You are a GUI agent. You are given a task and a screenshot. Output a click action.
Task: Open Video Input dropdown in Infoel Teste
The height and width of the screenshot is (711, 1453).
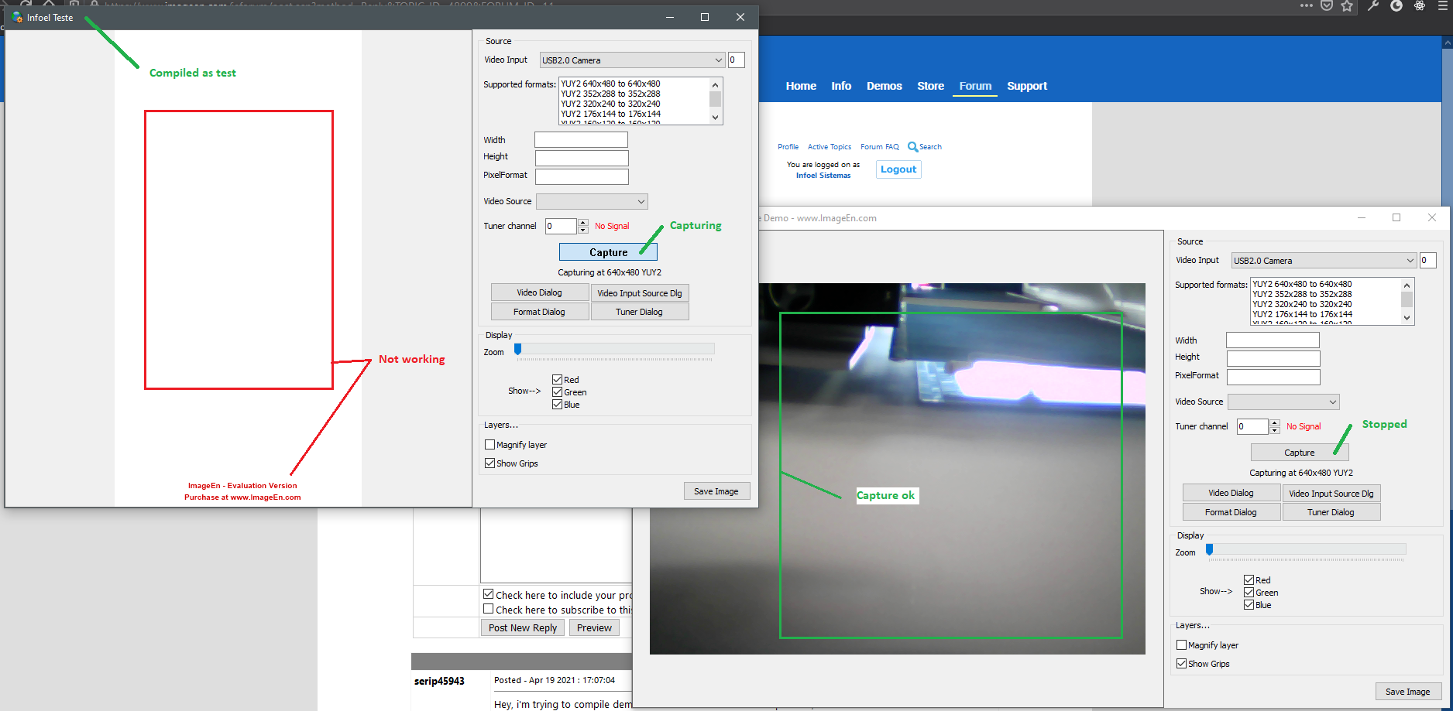pos(632,60)
